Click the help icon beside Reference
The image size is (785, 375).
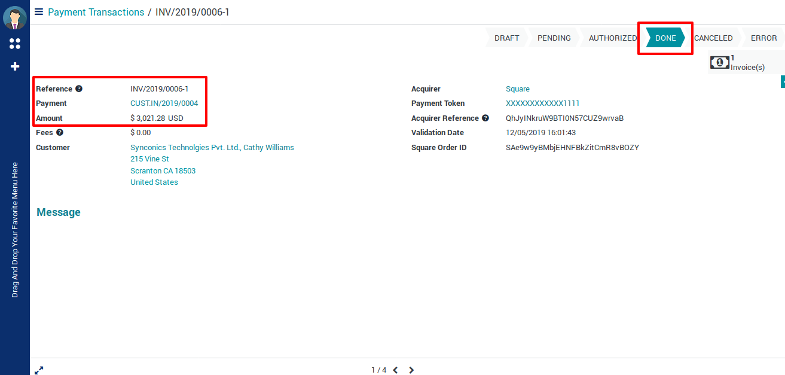pyautogui.click(x=78, y=89)
